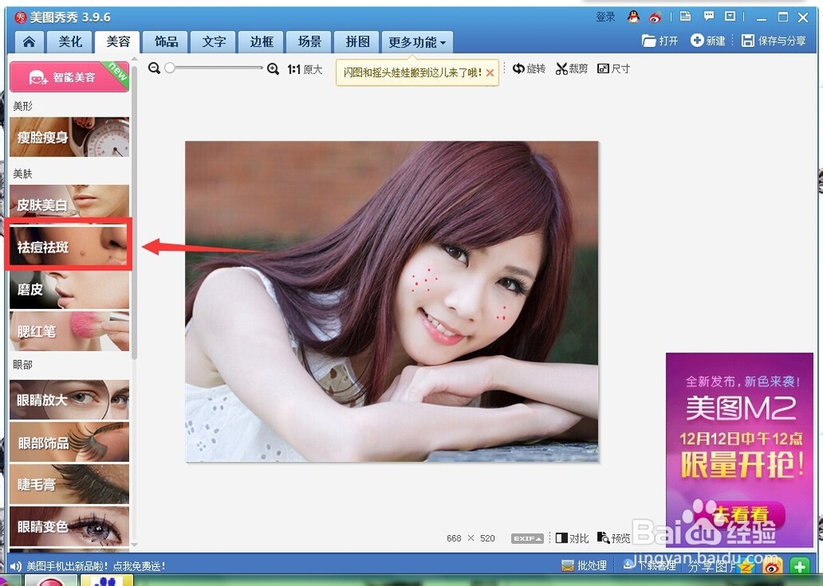Open an image with 打开

coord(660,40)
